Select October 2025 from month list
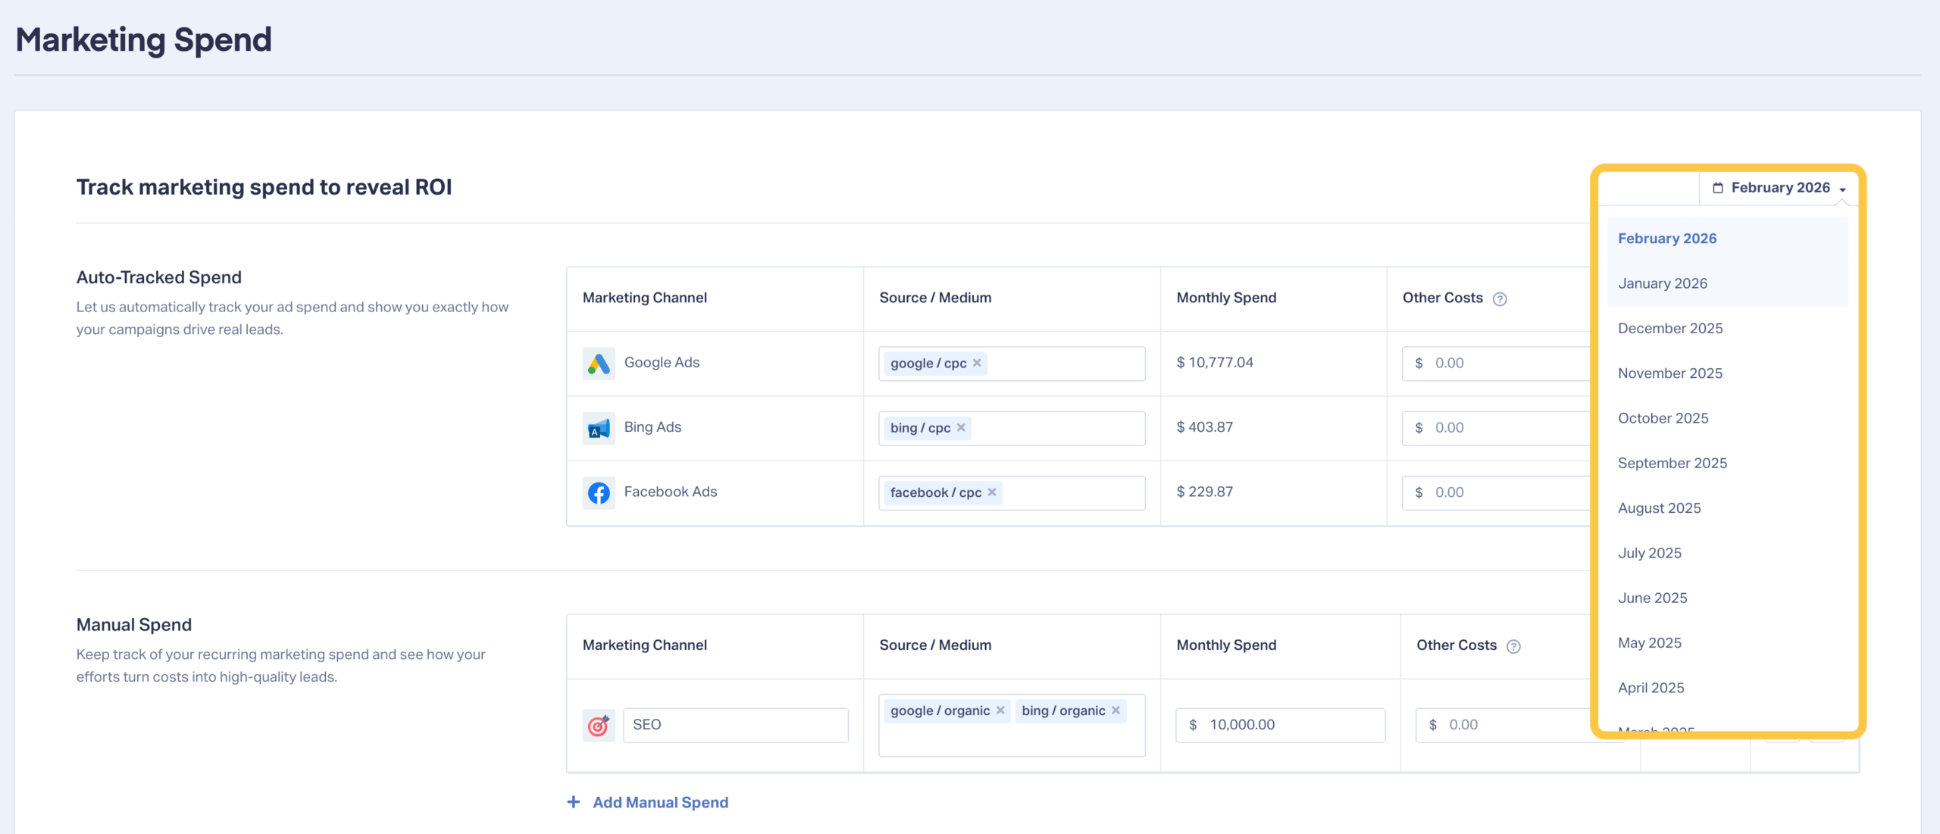Image resolution: width=1940 pixels, height=834 pixels. [1663, 418]
